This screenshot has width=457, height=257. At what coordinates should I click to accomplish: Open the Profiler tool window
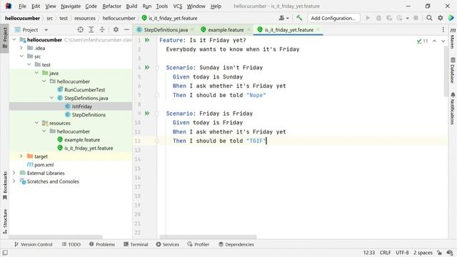click(x=199, y=244)
